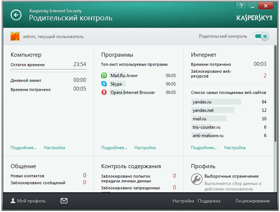
Task: Open Настройка link under Программы
Action: pyautogui.click(x=145, y=148)
